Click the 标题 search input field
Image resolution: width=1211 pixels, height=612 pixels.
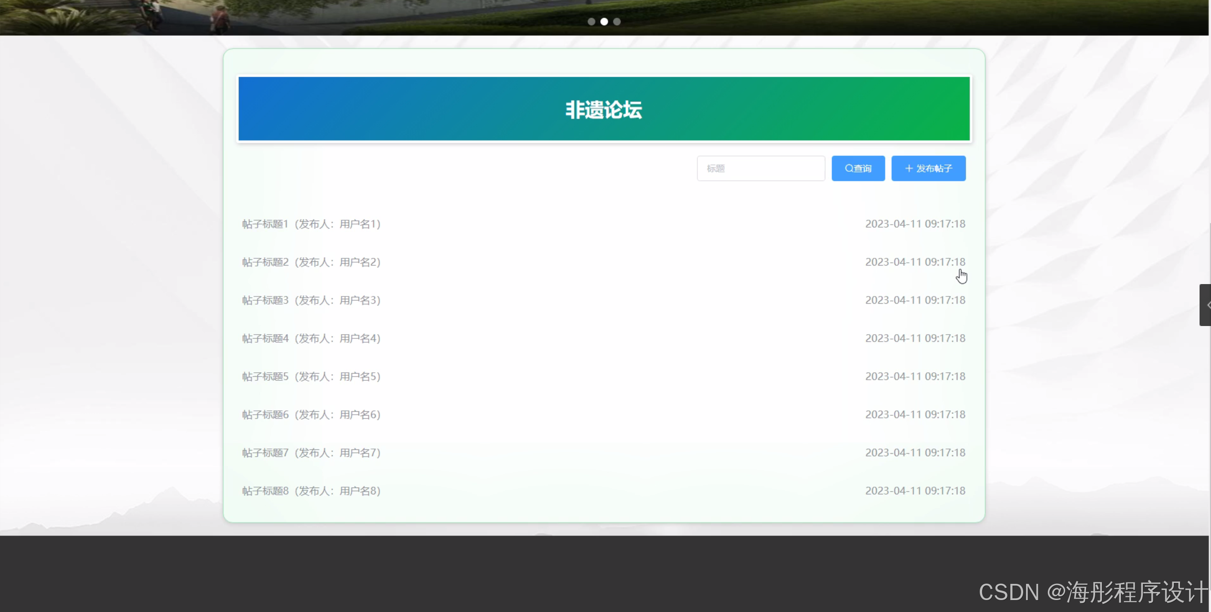[x=760, y=168]
